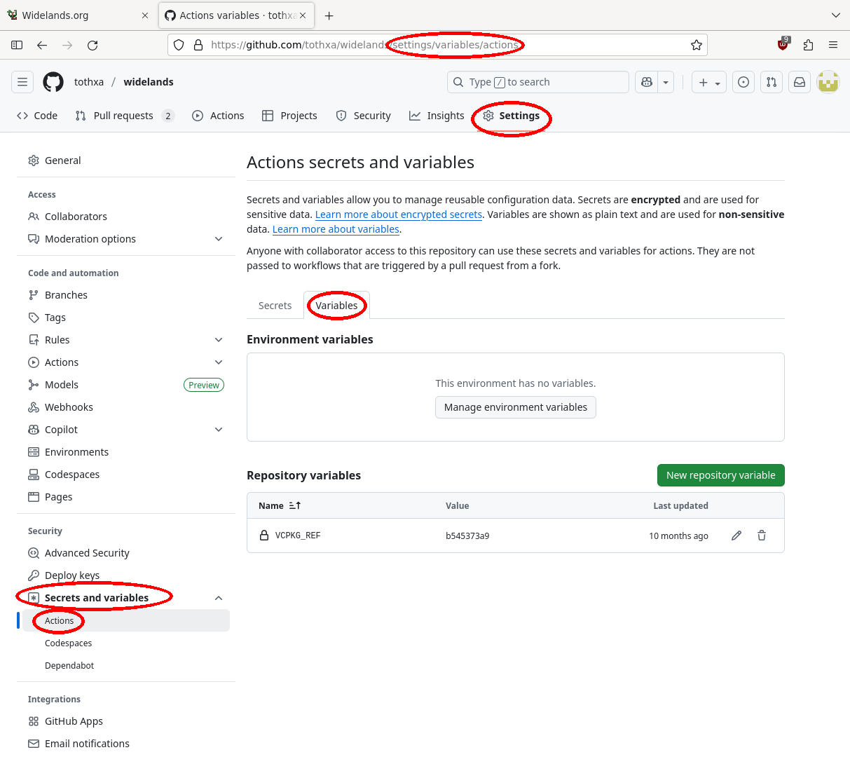Click the New repository variable button

tap(720, 475)
